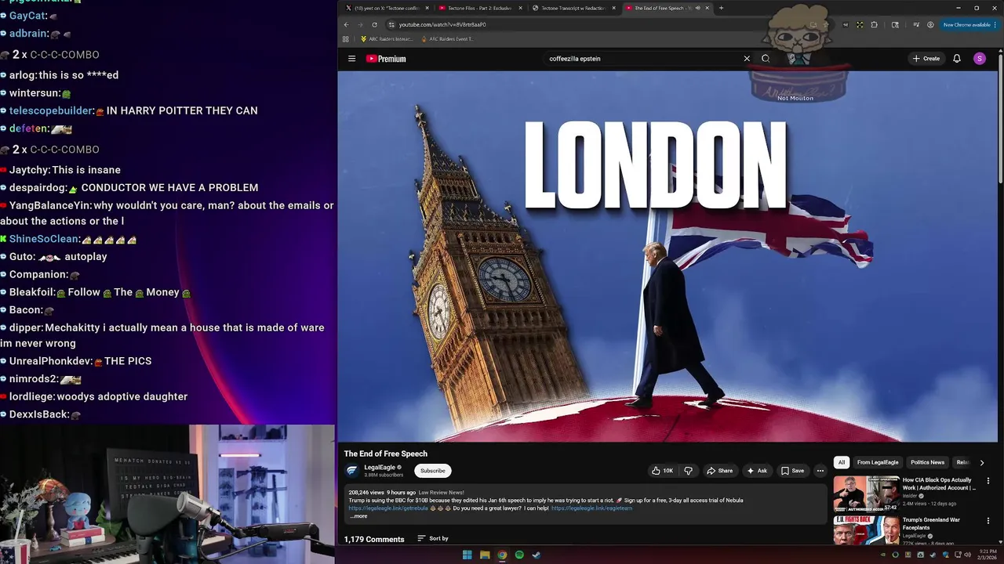Open the ARC Raiders Event T... bookmark
This screenshot has width=1004, height=564.
click(448, 38)
